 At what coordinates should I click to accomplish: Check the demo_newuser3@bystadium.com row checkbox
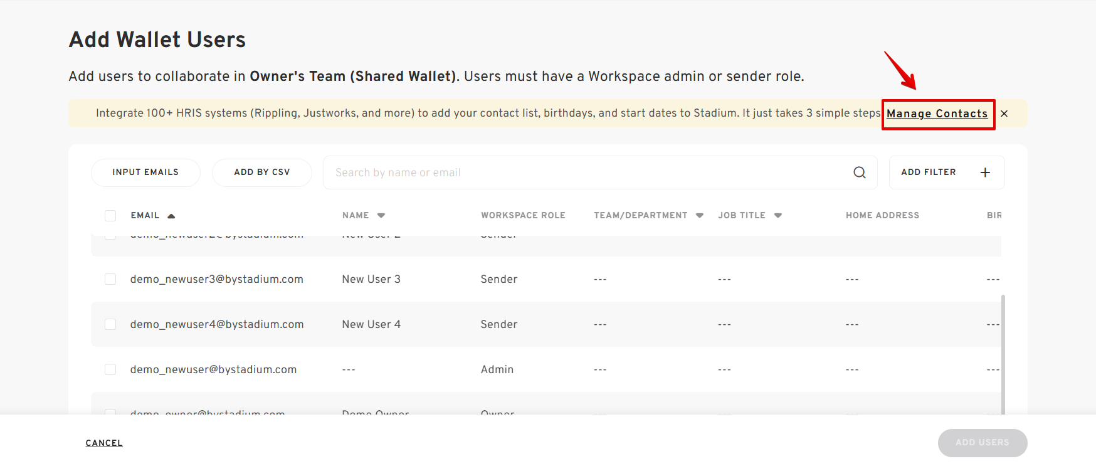[110, 279]
